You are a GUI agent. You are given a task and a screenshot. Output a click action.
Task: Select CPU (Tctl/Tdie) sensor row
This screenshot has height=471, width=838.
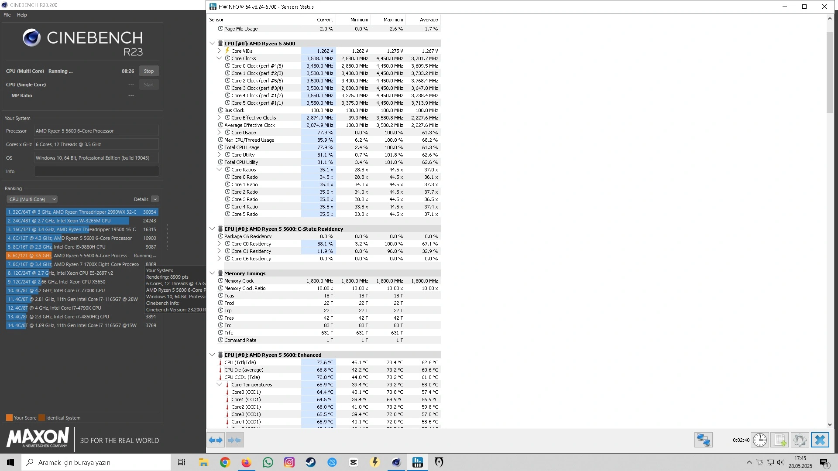click(x=324, y=362)
